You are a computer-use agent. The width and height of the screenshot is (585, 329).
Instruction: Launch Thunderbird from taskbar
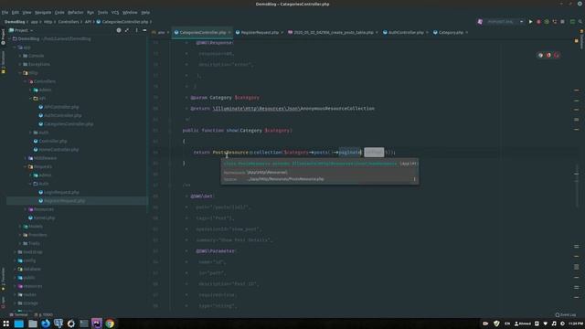click(46, 324)
